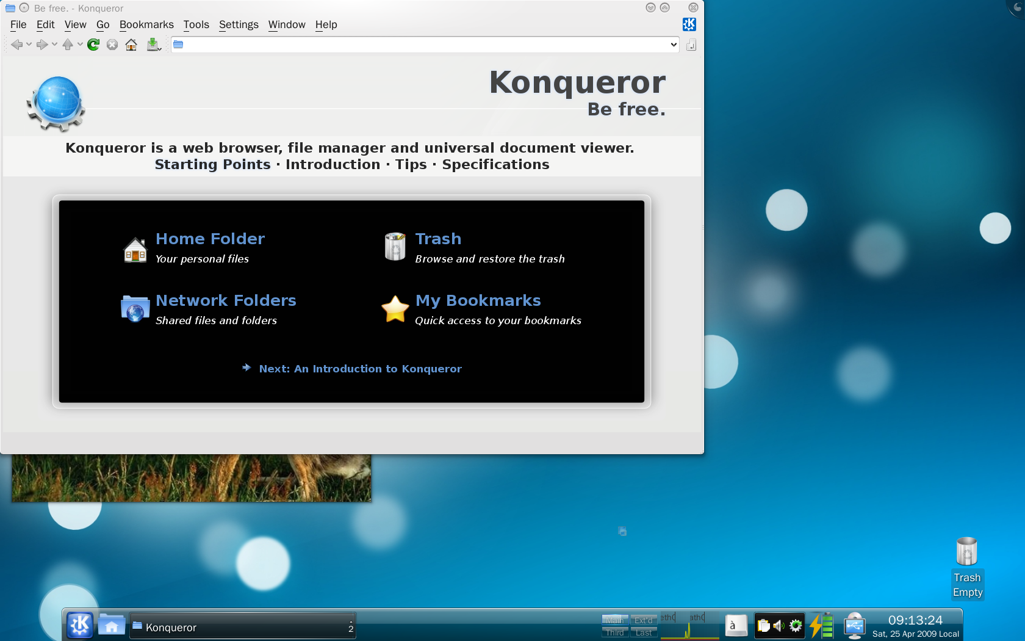The image size is (1025, 641).
Task: Click the network monitor graph in panel
Action: pos(689,626)
